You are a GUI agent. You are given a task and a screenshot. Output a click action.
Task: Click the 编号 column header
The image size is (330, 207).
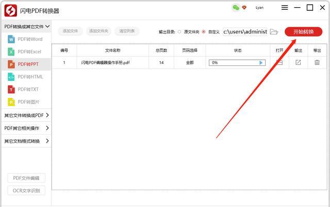tap(64, 50)
